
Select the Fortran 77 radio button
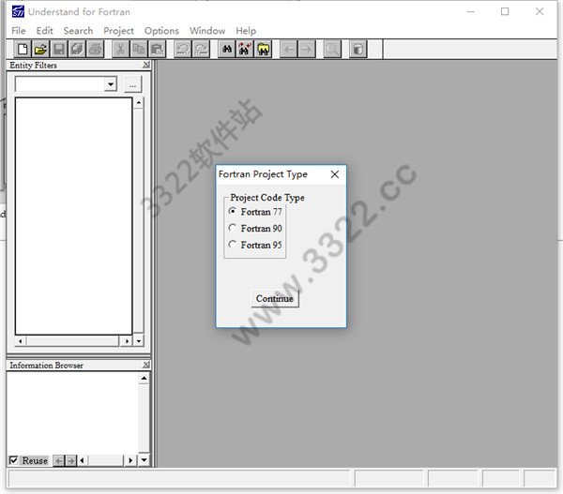click(x=233, y=211)
